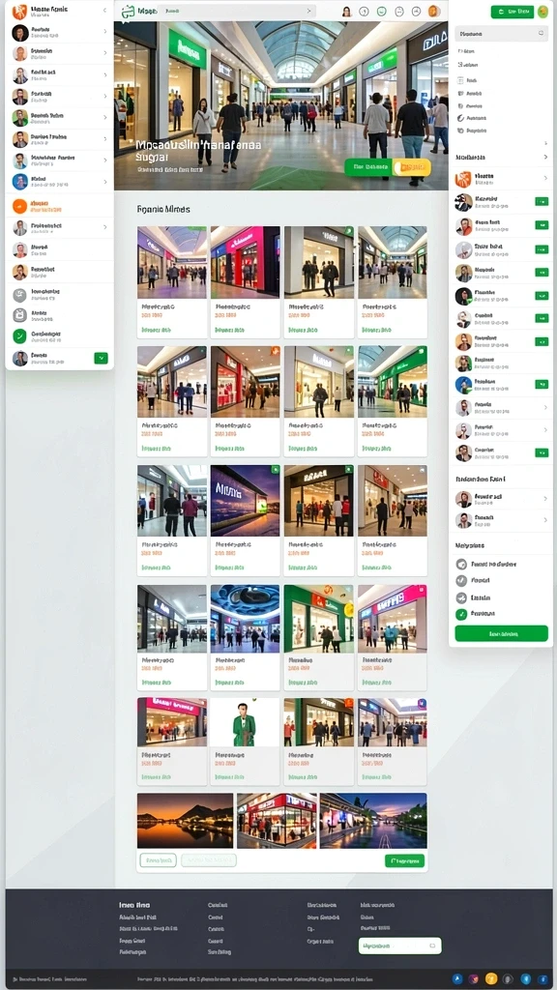Open the grey dropdown field in the right panel
The width and height of the screenshot is (557, 990).
(502, 34)
